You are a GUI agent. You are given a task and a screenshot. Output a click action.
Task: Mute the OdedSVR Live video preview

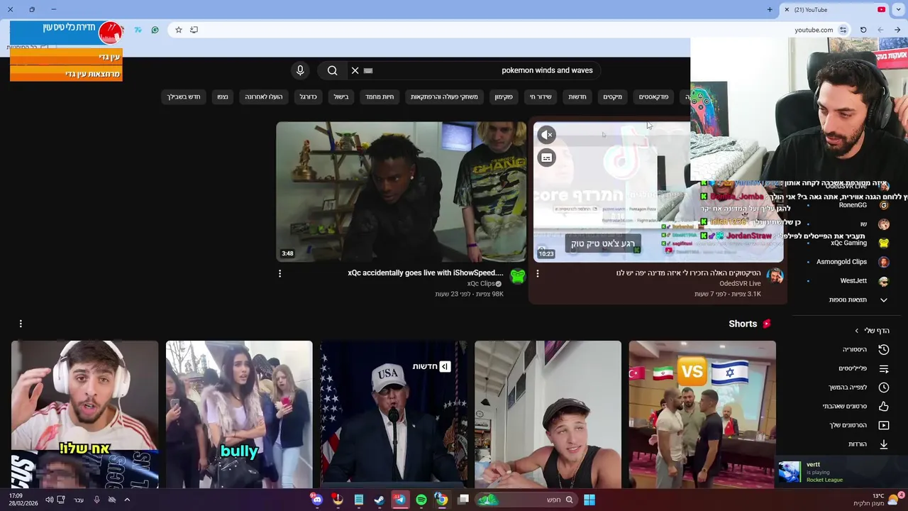point(546,134)
